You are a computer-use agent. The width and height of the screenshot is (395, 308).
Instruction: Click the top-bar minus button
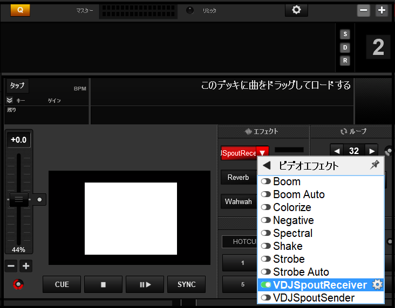coord(364,10)
